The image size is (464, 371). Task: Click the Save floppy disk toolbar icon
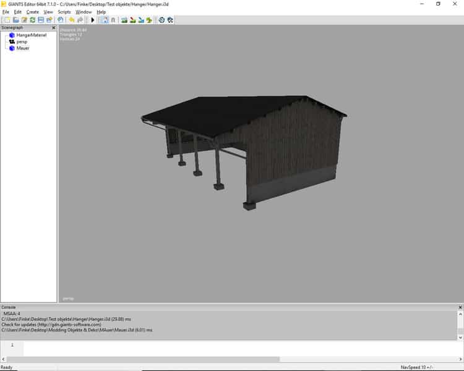(x=41, y=20)
